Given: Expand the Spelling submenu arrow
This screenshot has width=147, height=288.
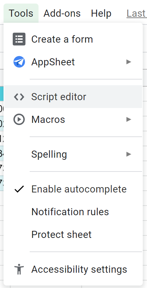Looking at the screenshot, I should (x=129, y=154).
